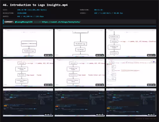
Task: Pick the console frame stamped 00:10:57
Action: click(131, 102)
